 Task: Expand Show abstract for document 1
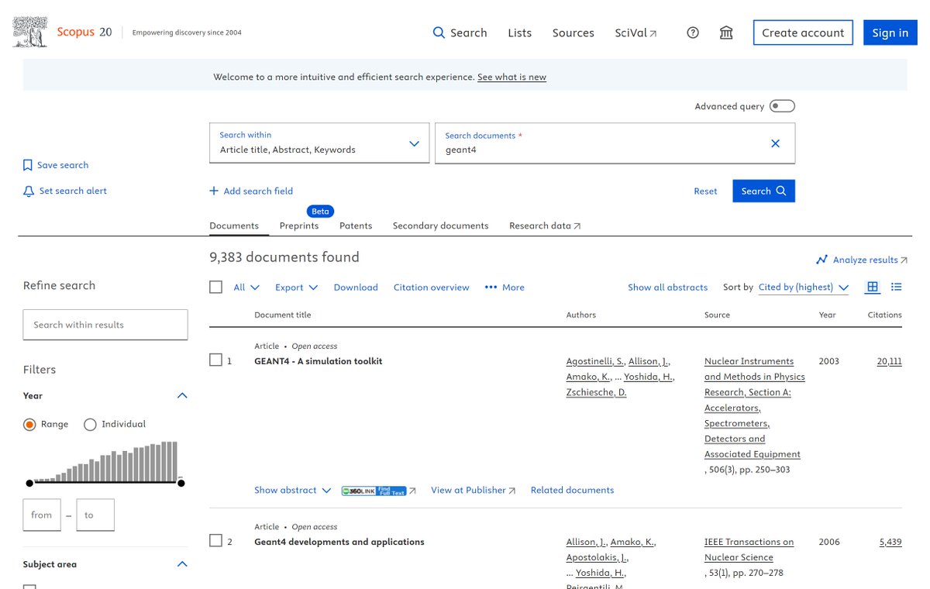[293, 491]
